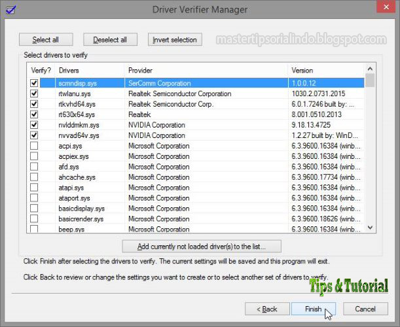
Task: Select the acpi.sys driver name
Action: [70, 146]
